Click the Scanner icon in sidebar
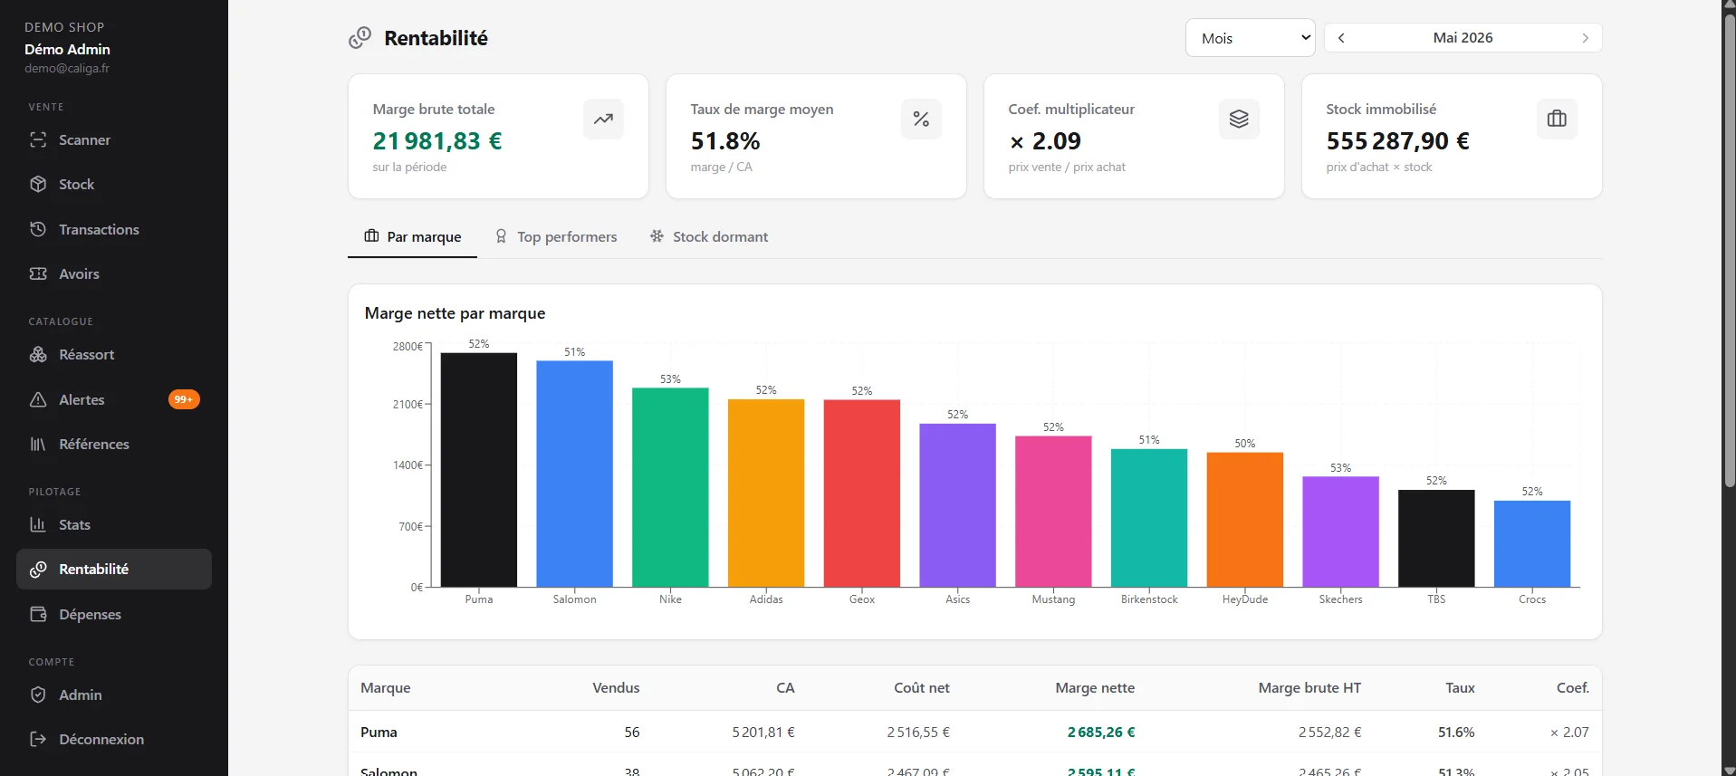 pos(38,139)
